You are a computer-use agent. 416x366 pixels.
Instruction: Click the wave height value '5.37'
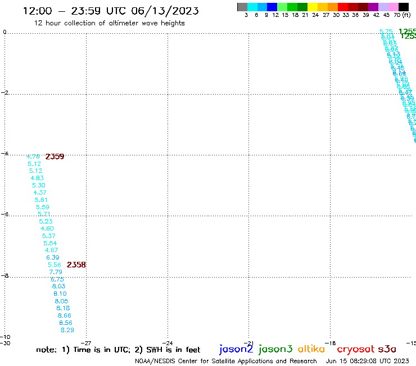coord(48,236)
